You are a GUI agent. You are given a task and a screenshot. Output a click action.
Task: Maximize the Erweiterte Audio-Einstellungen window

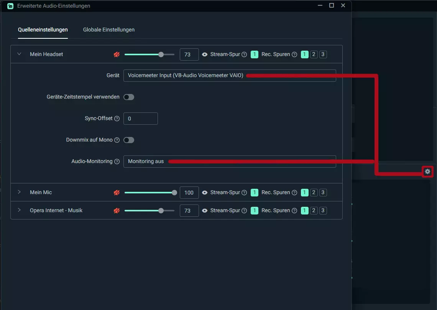(331, 6)
